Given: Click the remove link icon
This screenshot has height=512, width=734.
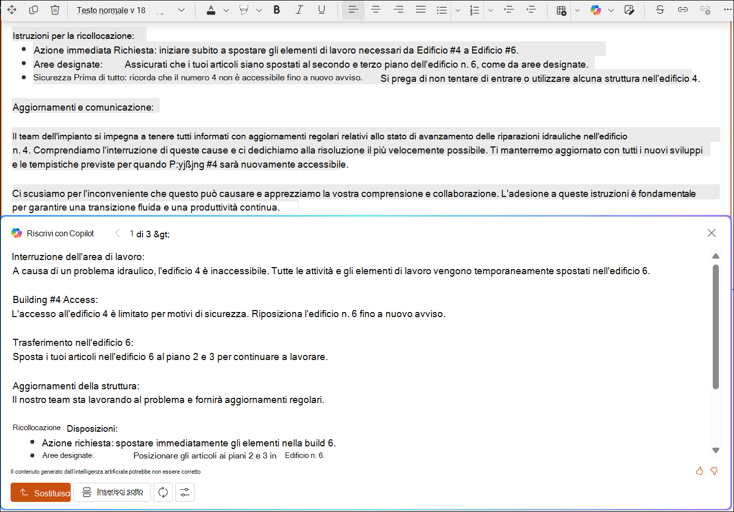Looking at the screenshot, I should 705,10.
